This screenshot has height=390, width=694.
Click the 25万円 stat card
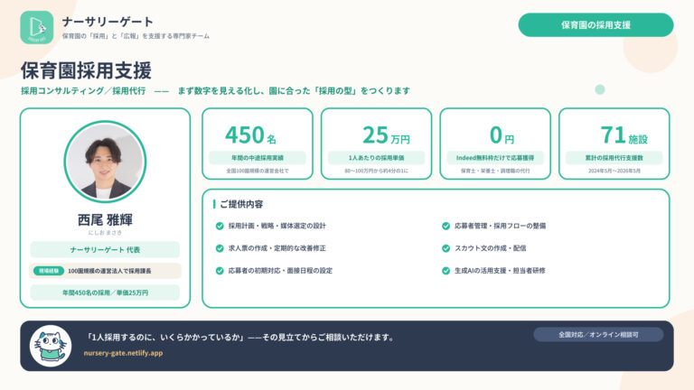pos(376,144)
